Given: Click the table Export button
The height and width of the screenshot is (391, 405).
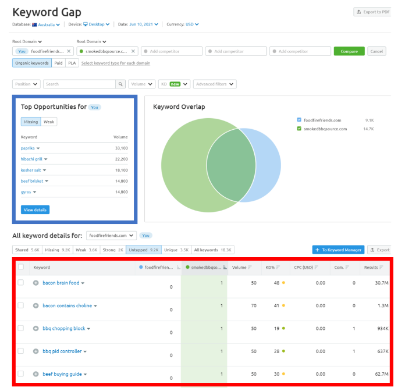Looking at the screenshot, I should pos(379,250).
